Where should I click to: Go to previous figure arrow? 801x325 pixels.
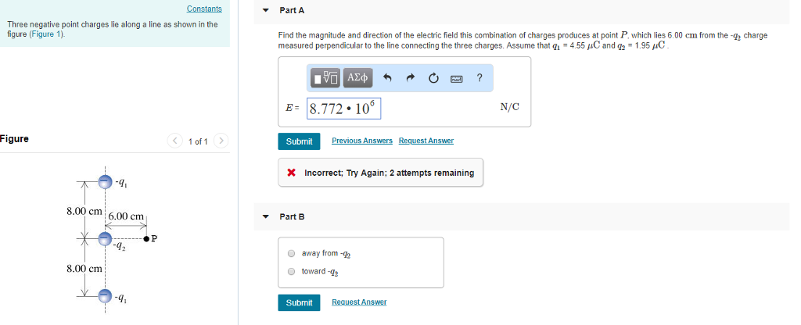click(174, 141)
